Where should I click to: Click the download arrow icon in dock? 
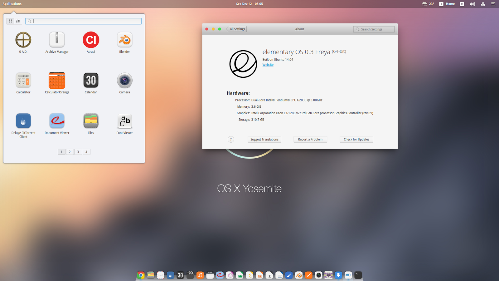click(x=338, y=275)
